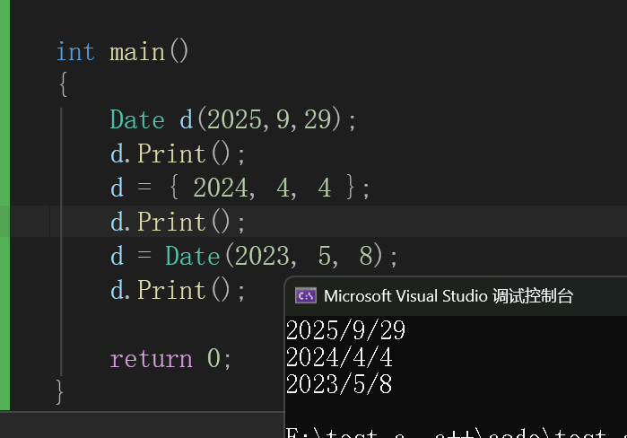Image resolution: width=627 pixels, height=438 pixels.
Task: Click the 2024 value in braces
Action: [x=221, y=188]
